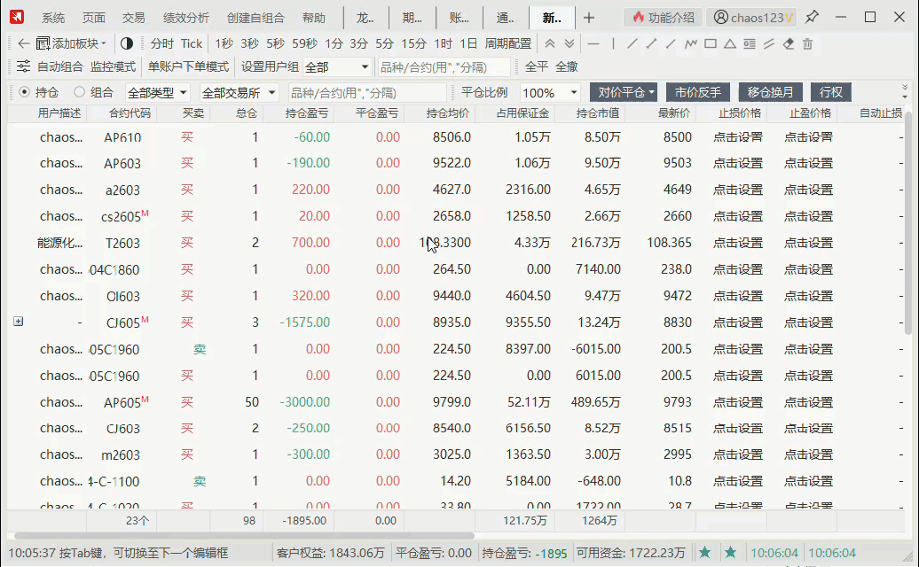Select the rectangle drawing tool
919x567 pixels.
(x=711, y=43)
